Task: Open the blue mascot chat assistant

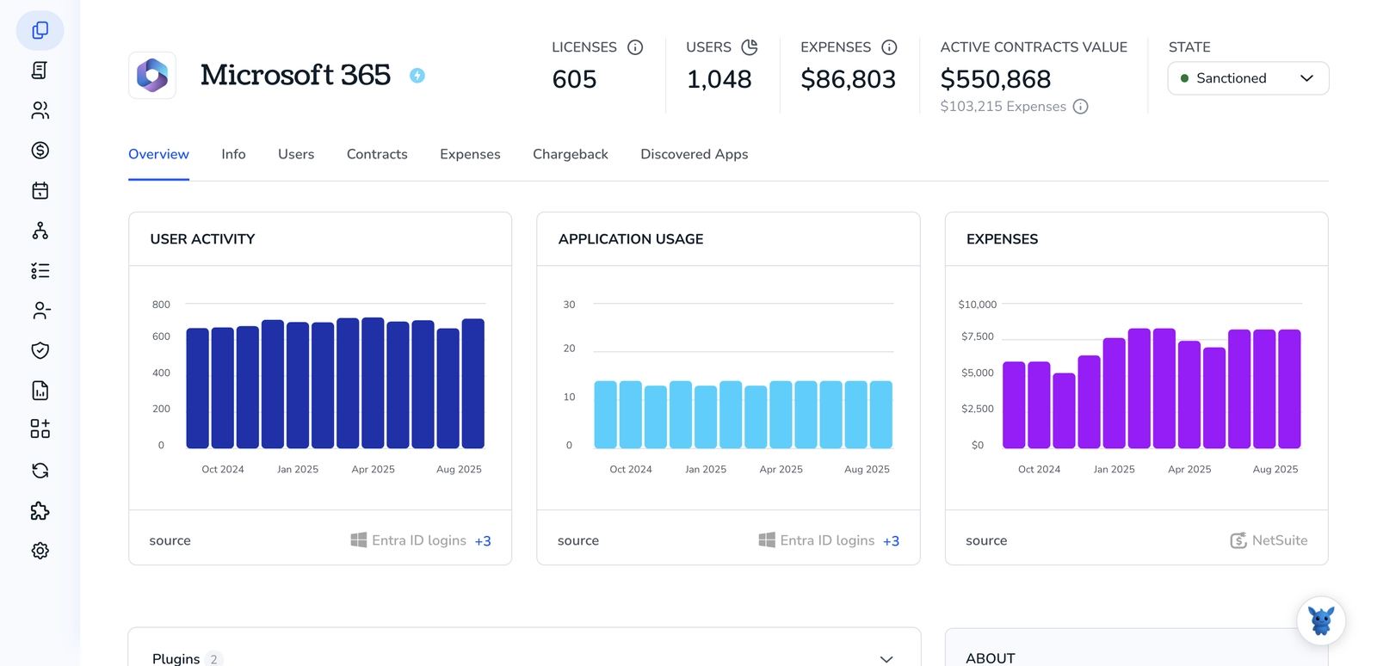Action: pos(1321,620)
